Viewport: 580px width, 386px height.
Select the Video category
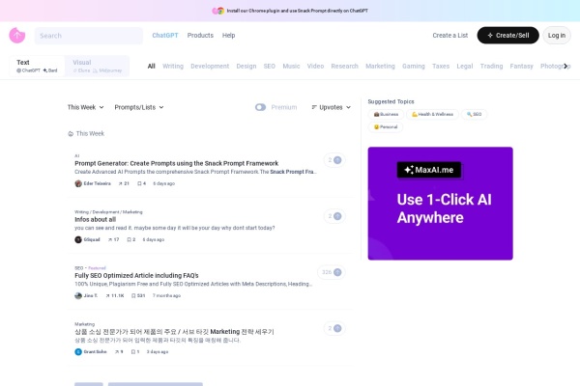tap(315, 67)
